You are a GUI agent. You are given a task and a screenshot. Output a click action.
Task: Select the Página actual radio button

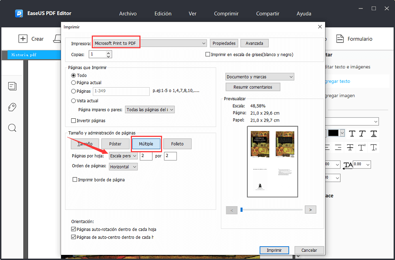click(73, 83)
